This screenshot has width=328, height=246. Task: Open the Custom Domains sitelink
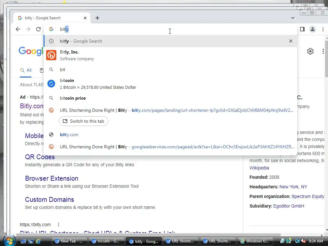[50, 200]
